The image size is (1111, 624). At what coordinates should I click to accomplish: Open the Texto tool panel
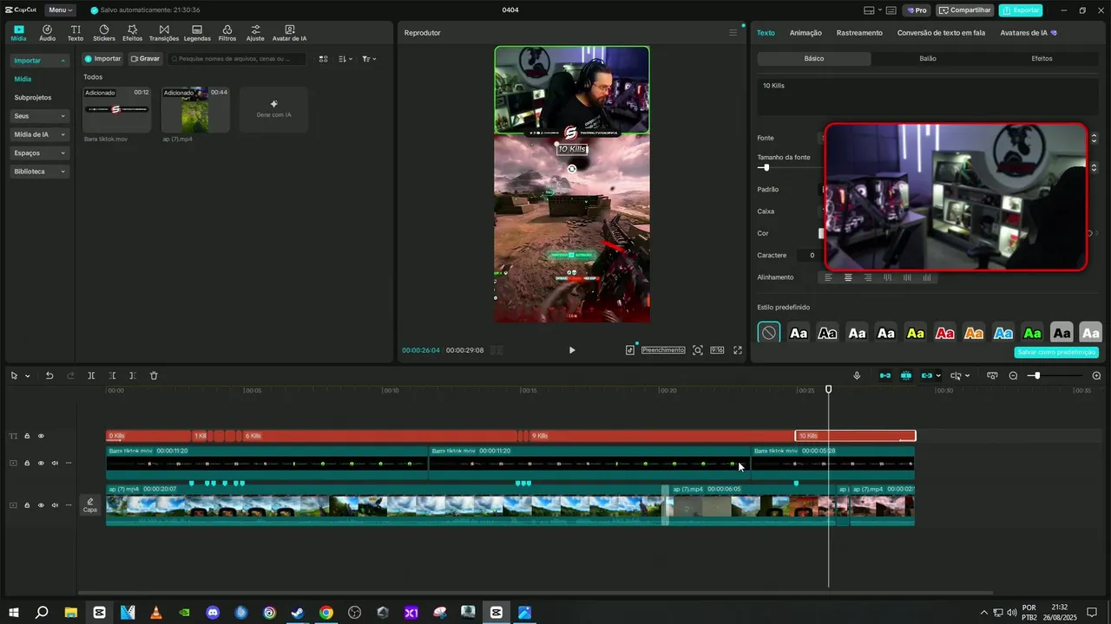point(76,33)
